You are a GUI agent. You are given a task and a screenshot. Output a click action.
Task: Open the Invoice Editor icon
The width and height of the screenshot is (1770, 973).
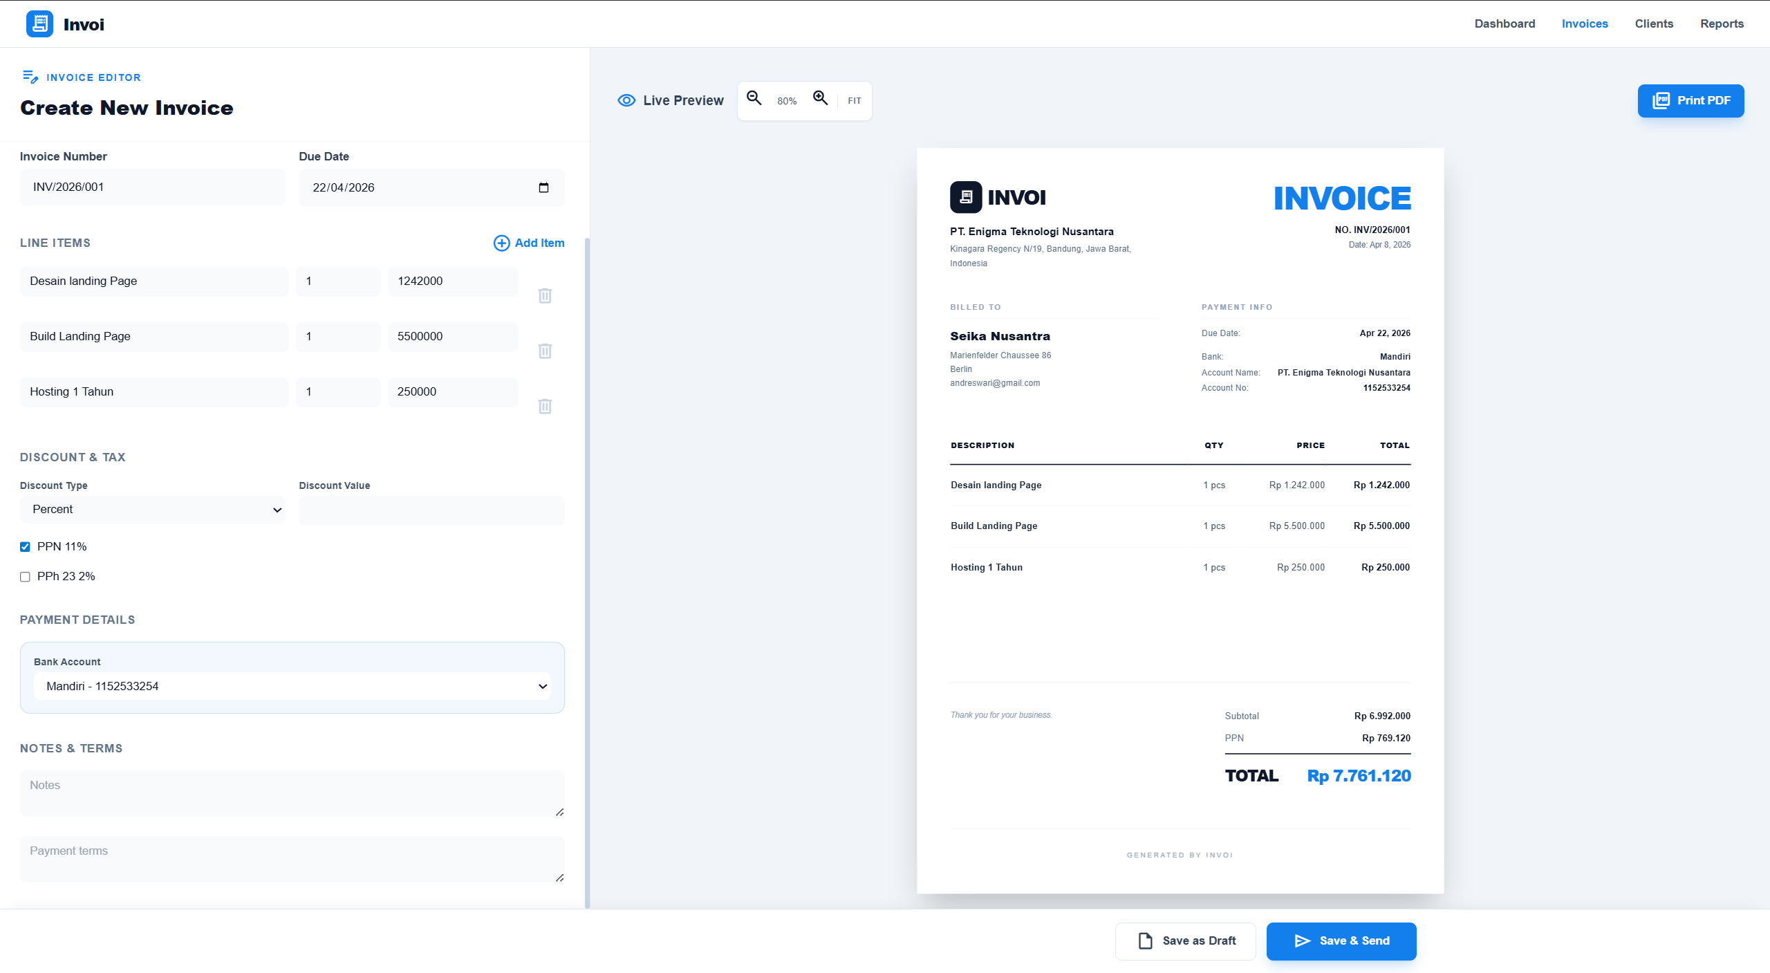tap(31, 77)
